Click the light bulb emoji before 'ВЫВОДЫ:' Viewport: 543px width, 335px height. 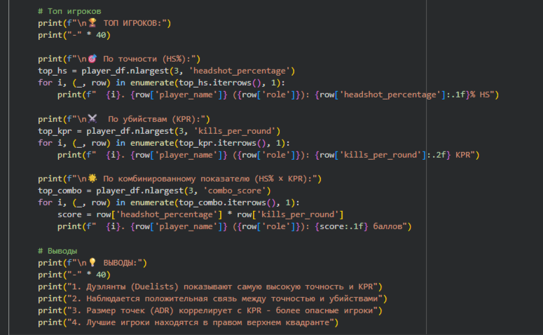[92, 263]
